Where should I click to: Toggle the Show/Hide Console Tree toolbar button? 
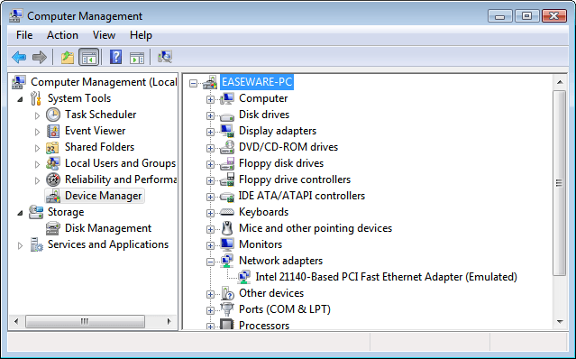tap(88, 57)
